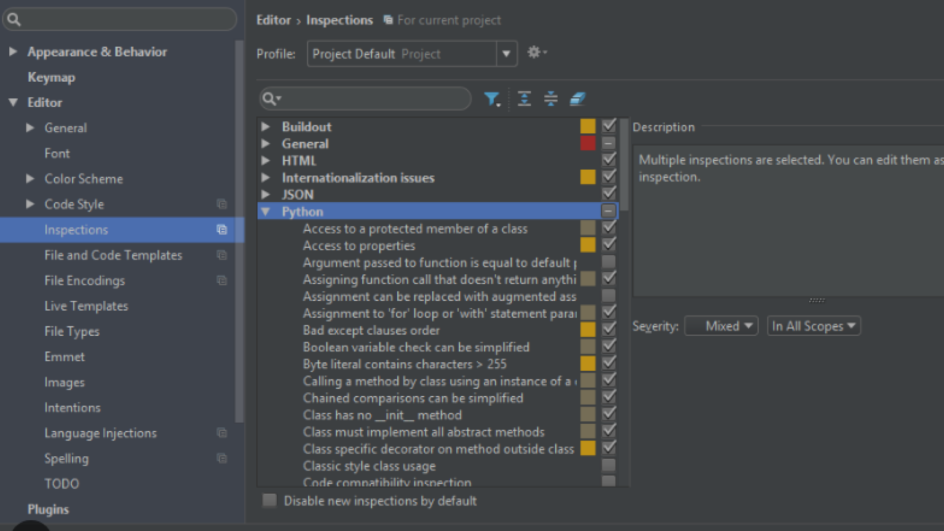Screen dimensions: 944x531
Task: Open the Severity Mixed dropdown
Action: (x=721, y=326)
